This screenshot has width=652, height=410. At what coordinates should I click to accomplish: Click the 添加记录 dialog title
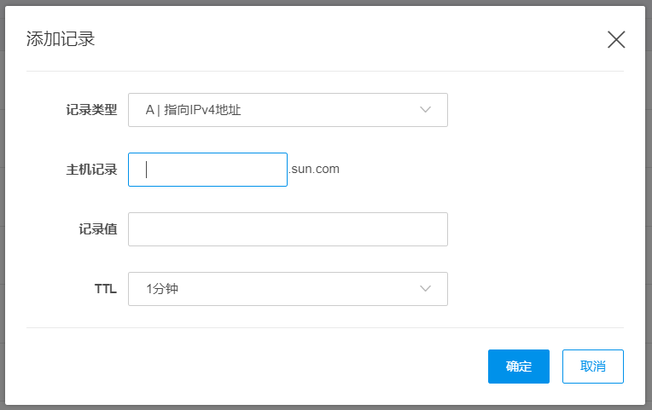(61, 39)
